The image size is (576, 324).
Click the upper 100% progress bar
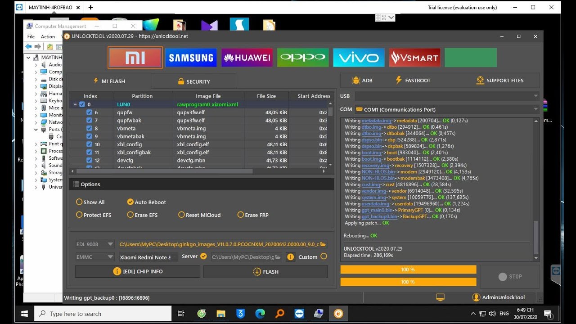[x=408, y=270]
